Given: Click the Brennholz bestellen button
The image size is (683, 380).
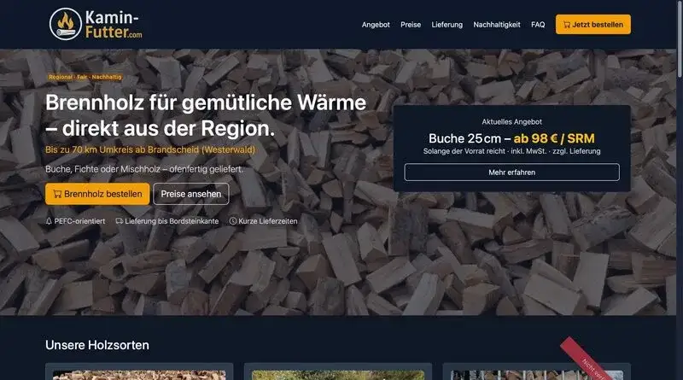Looking at the screenshot, I should click(x=97, y=194).
